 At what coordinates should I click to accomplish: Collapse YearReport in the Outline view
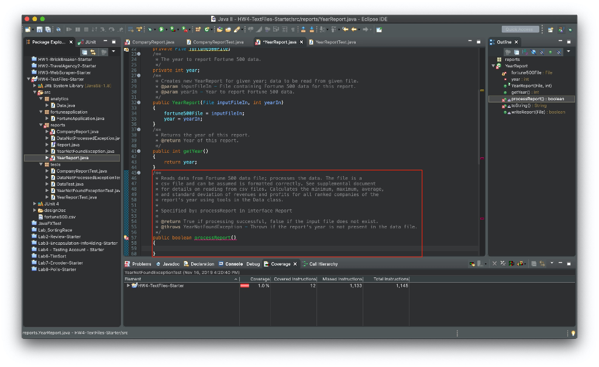click(x=494, y=66)
